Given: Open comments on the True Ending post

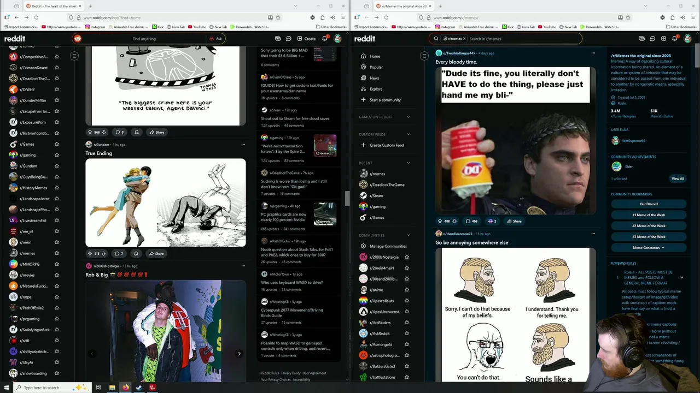Looking at the screenshot, I should [x=119, y=253].
